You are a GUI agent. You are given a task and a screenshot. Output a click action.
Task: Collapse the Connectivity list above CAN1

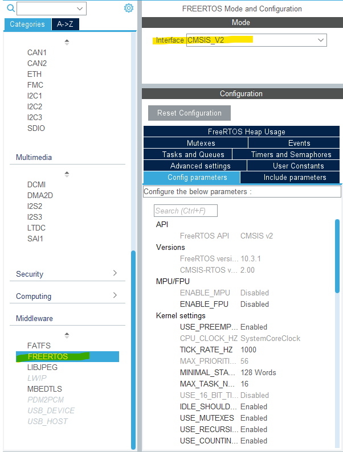point(67,42)
